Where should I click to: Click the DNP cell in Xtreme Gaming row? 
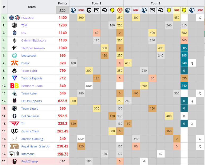81,139
